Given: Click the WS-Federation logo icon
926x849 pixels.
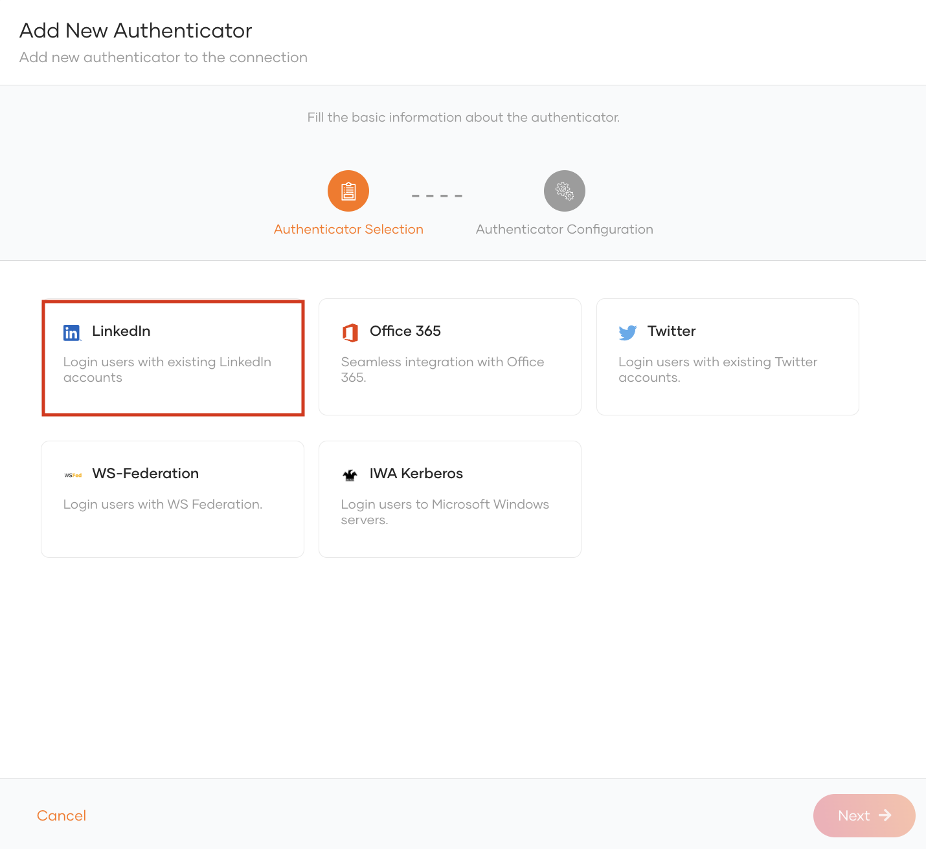Looking at the screenshot, I should click(73, 475).
